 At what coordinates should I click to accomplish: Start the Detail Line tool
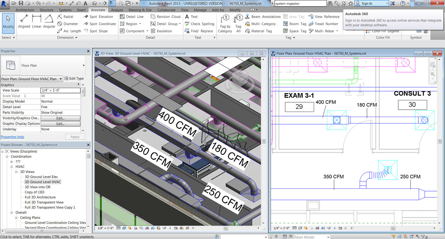point(132,17)
